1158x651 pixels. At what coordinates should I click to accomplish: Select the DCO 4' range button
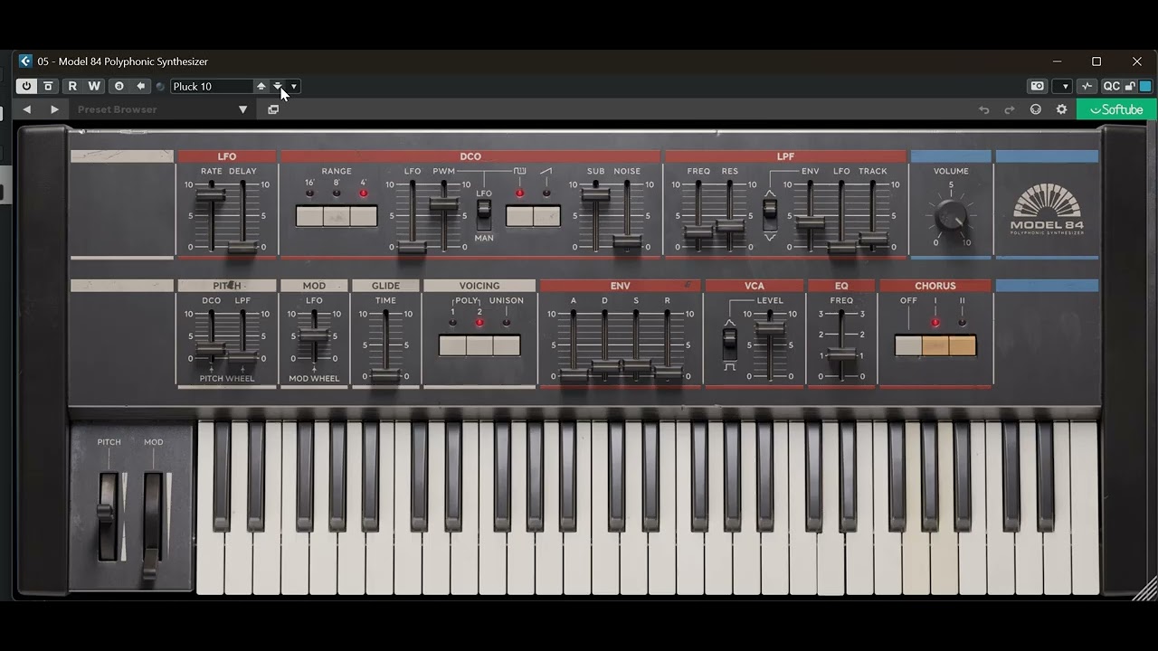(x=364, y=216)
